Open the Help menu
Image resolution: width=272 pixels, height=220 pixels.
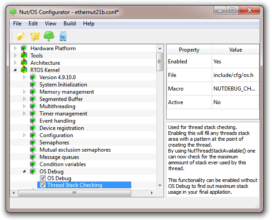coord(89,24)
